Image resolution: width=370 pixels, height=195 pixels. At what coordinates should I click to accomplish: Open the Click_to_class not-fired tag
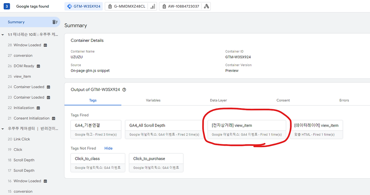click(x=98, y=163)
